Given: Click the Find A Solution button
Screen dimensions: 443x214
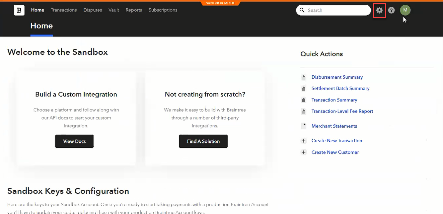Looking at the screenshot, I should (x=203, y=141).
